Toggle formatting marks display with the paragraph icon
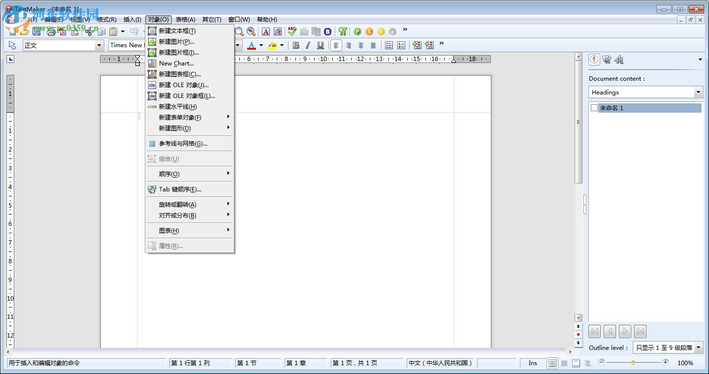The width and height of the screenshot is (709, 374). tap(342, 31)
